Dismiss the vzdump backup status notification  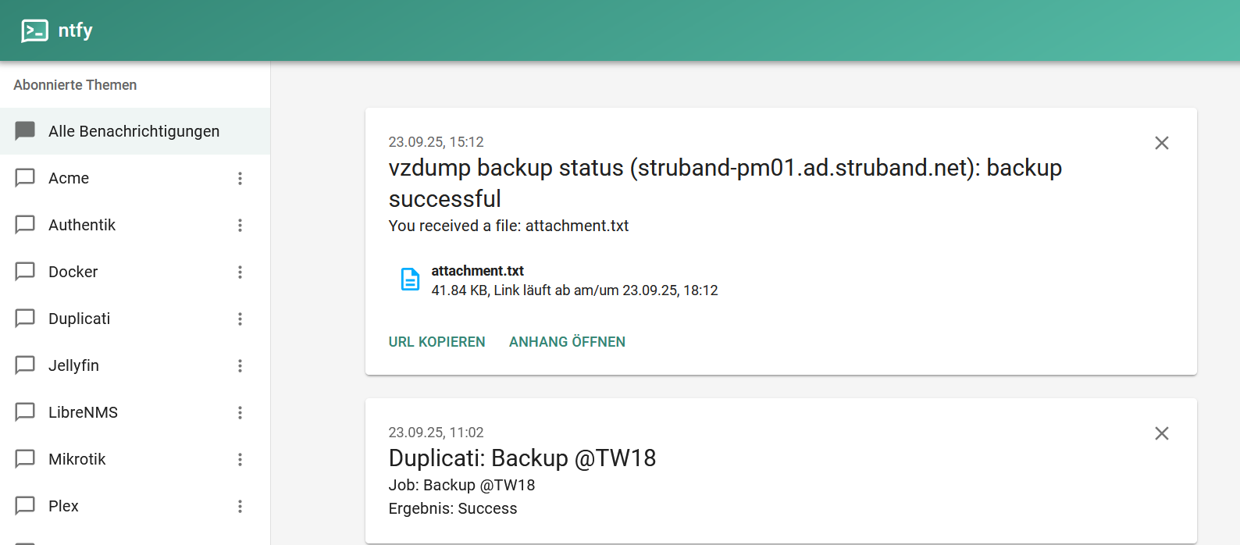(x=1161, y=143)
